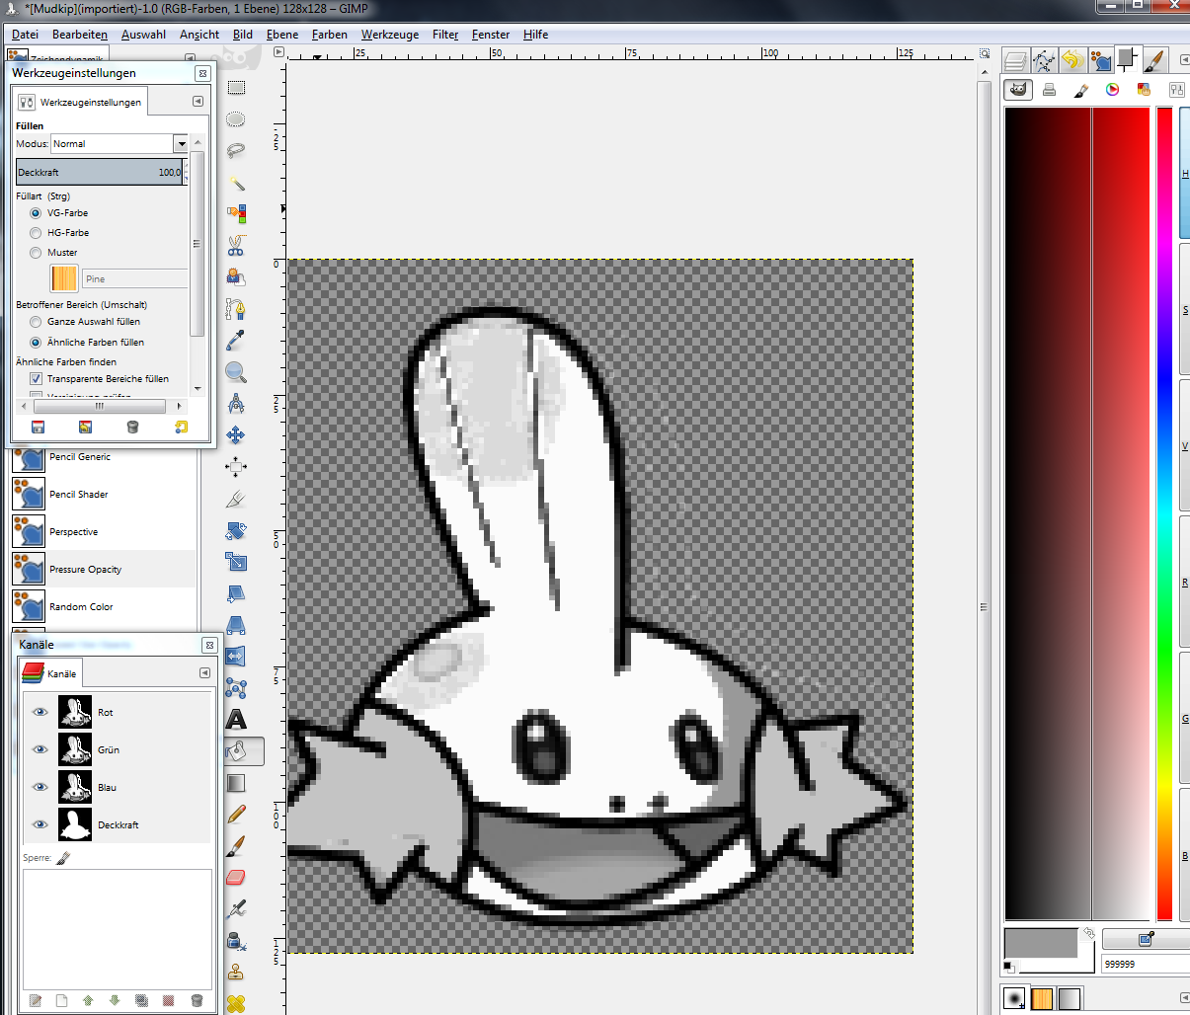This screenshot has height=1015, width=1190.
Task: Switch to the Undo history tab
Action: 1072,60
